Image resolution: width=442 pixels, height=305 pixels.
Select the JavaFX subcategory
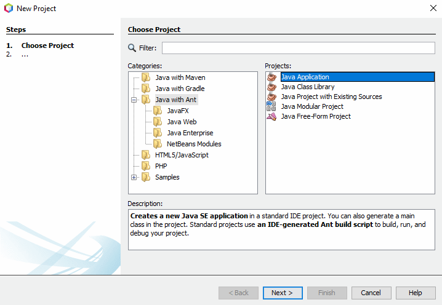coord(178,111)
